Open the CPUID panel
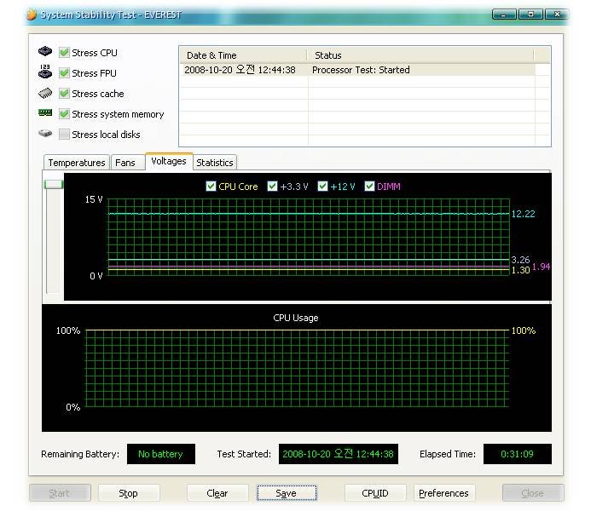614x517 pixels. (x=375, y=493)
